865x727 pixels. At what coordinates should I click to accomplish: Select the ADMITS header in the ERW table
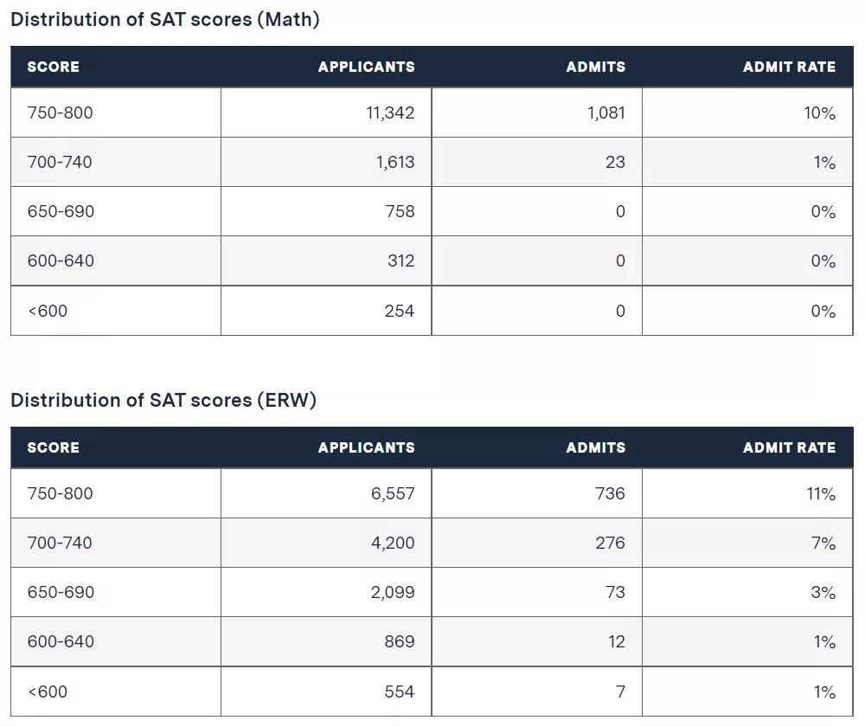(x=595, y=447)
